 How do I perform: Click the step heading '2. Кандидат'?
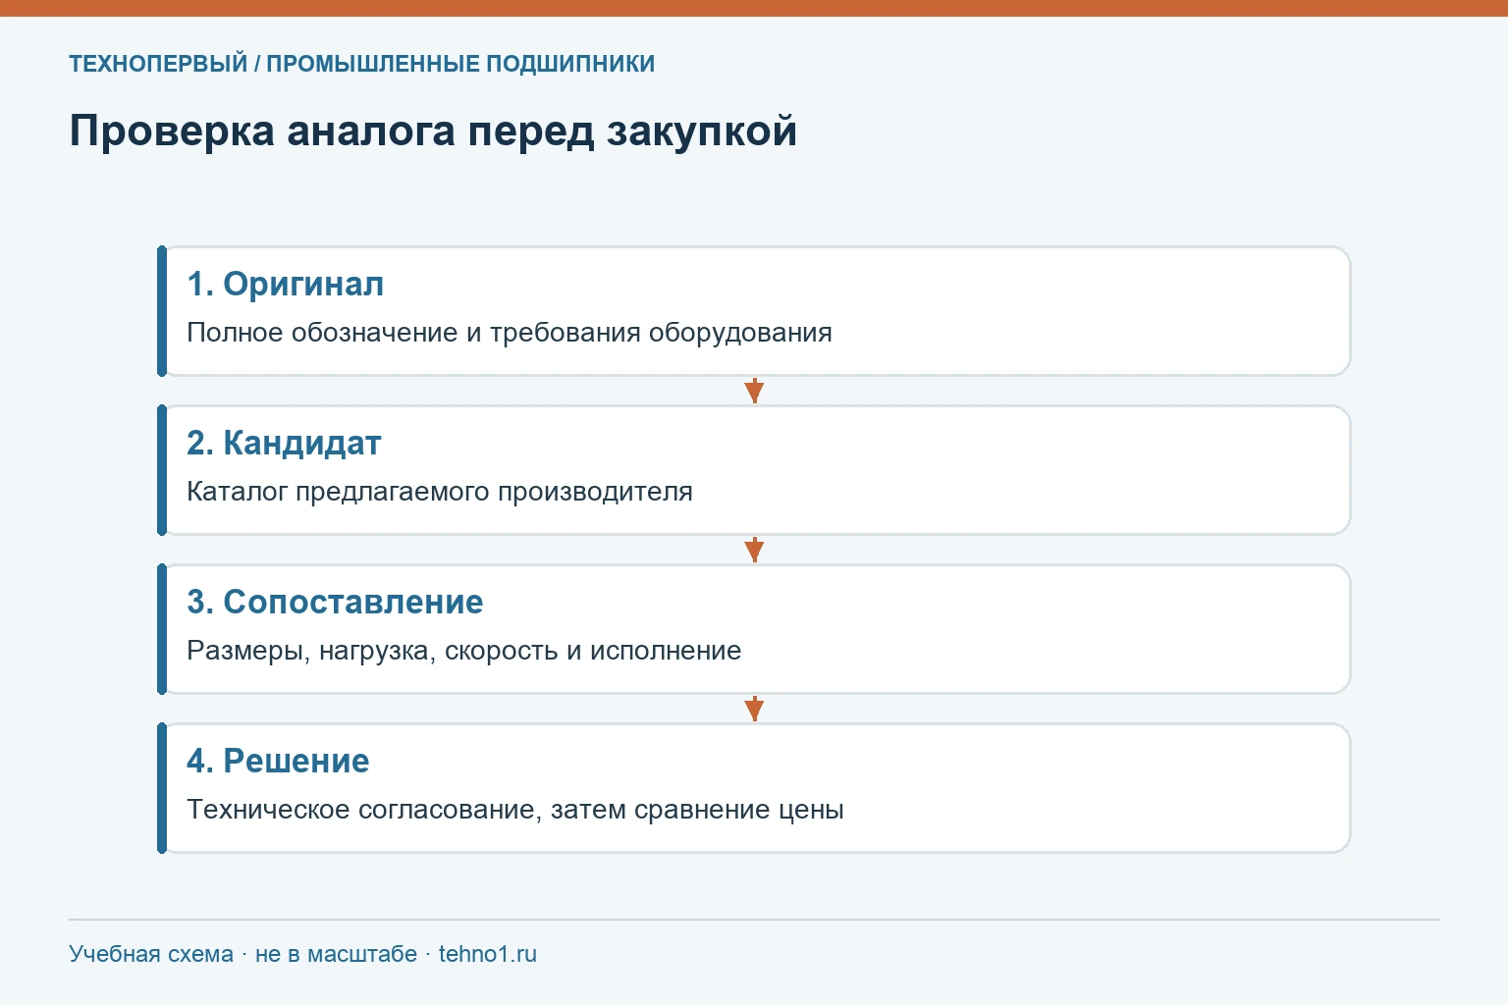(284, 443)
